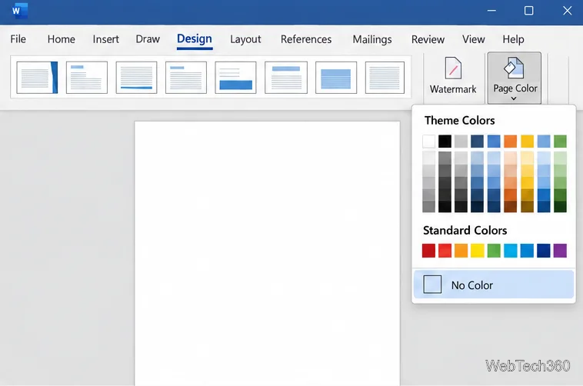Apply fifth style thumbnail with blue block
583x386 pixels.
(x=235, y=78)
